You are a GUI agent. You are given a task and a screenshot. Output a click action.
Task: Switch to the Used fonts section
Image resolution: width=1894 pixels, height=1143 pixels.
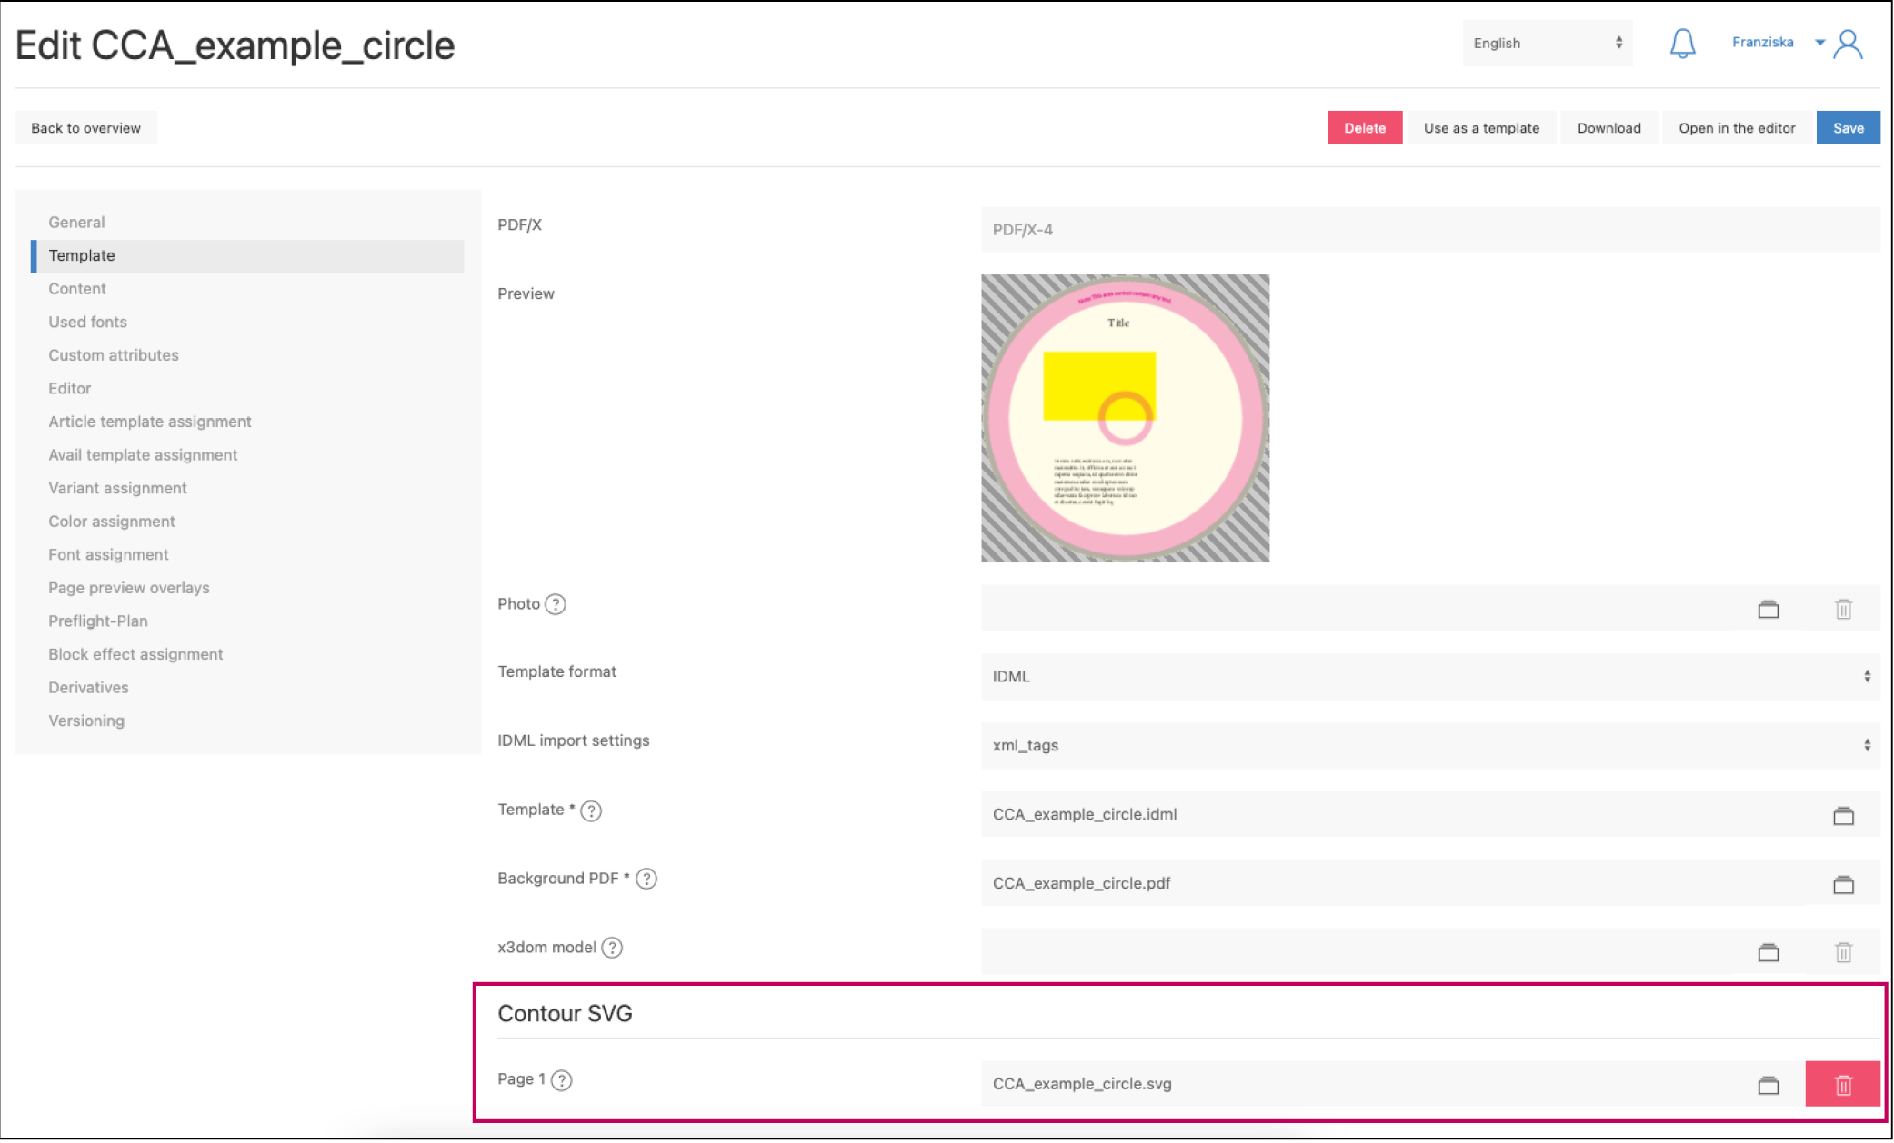coord(87,322)
